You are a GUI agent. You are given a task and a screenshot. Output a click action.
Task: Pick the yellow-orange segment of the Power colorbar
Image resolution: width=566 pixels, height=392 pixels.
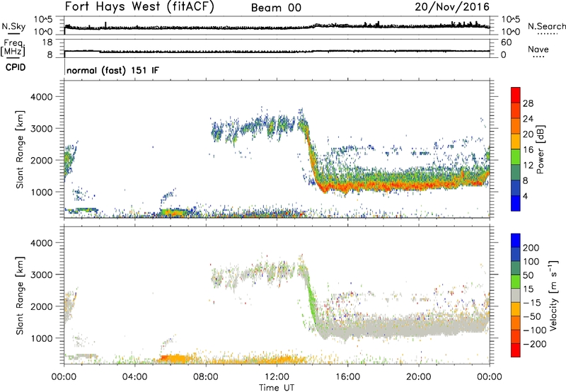(x=516, y=141)
